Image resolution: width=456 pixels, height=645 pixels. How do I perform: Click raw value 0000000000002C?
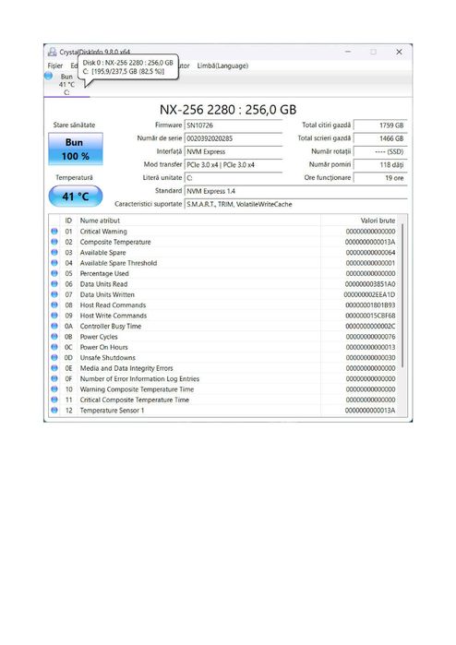pos(370,326)
